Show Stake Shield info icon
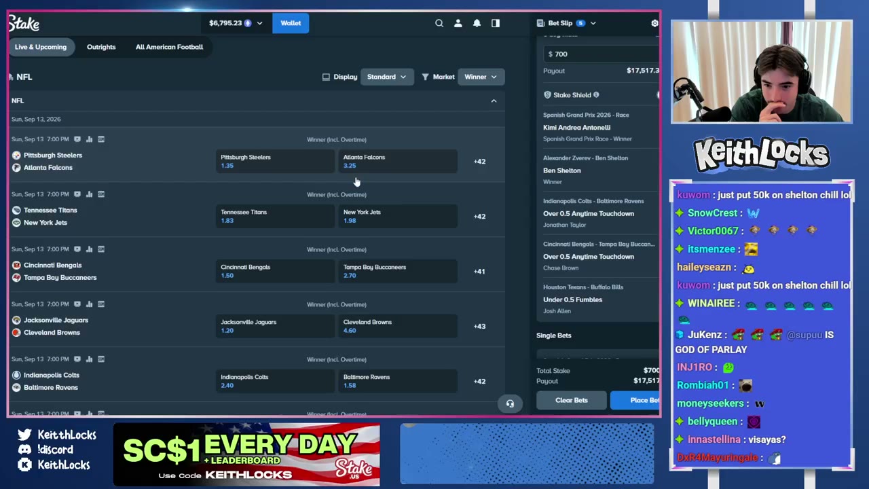Screen dimensions: 869x489 [596, 95]
